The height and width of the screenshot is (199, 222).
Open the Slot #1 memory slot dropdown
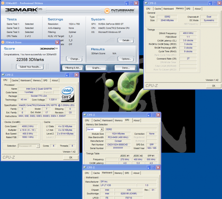click(102, 129)
